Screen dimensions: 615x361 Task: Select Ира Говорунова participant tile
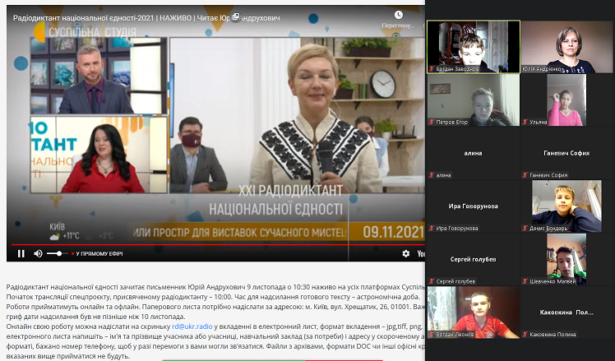474,206
